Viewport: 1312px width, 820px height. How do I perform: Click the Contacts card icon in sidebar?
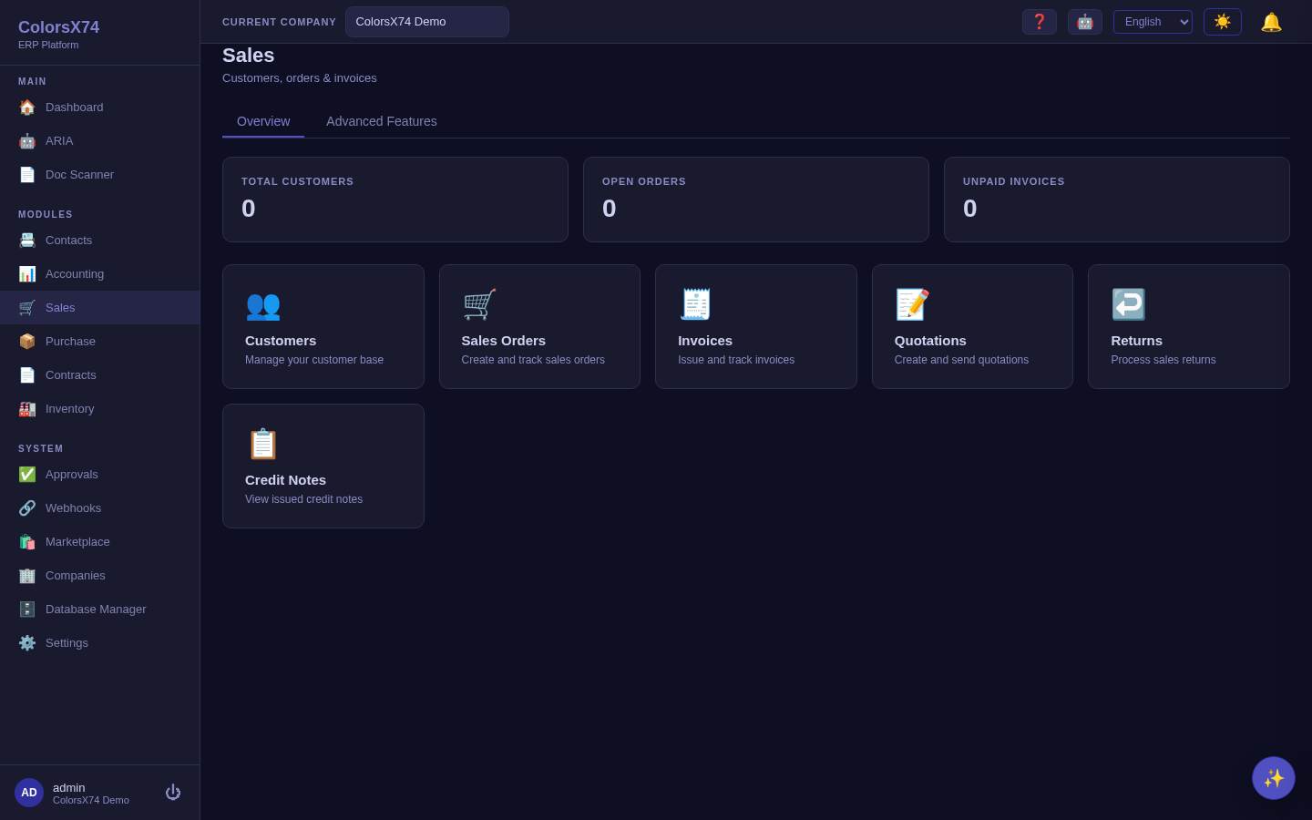(x=27, y=241)
